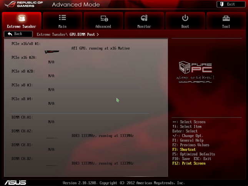This screenshot has height=186, width=248.
Task: Click the graphics card icon in PCIe slot #1
Action: [x=52, y=51]
